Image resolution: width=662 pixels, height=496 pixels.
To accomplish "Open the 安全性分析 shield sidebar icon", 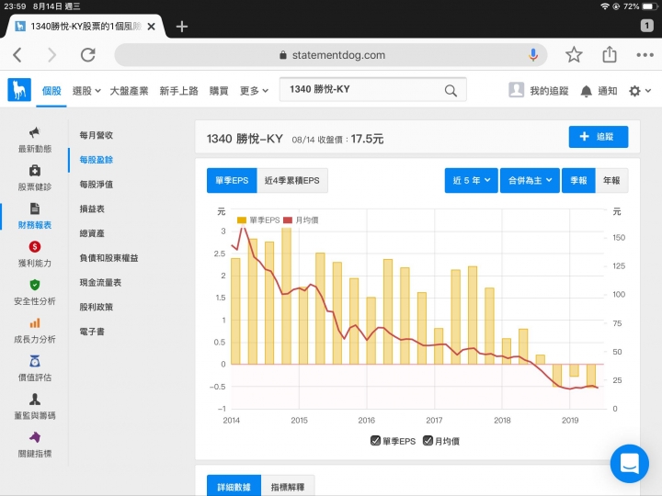I will (x=35, y=285).
